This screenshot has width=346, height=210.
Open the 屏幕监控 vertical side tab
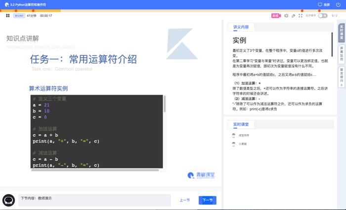pyautogui.click(x=342, y=54)
